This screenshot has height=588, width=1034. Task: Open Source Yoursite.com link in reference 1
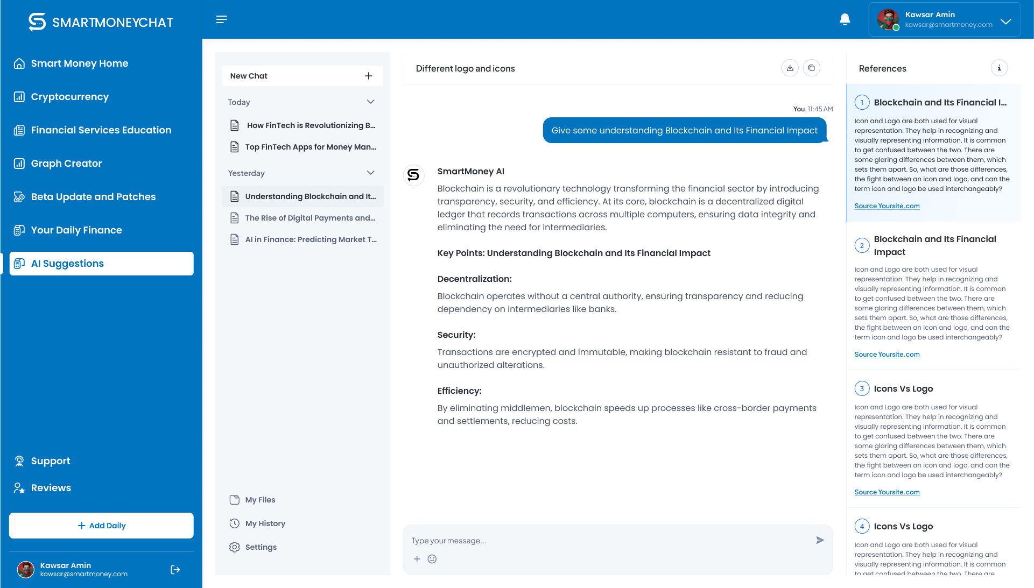[887, 206]
